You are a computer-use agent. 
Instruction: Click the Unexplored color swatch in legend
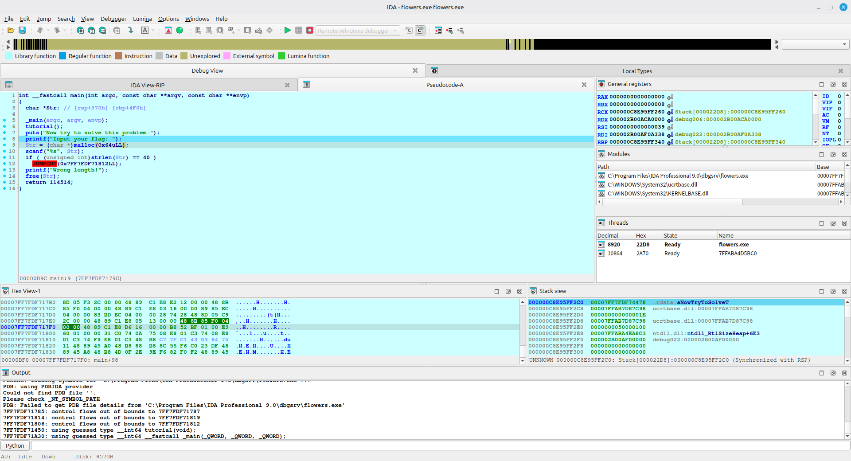coord(184,56)
